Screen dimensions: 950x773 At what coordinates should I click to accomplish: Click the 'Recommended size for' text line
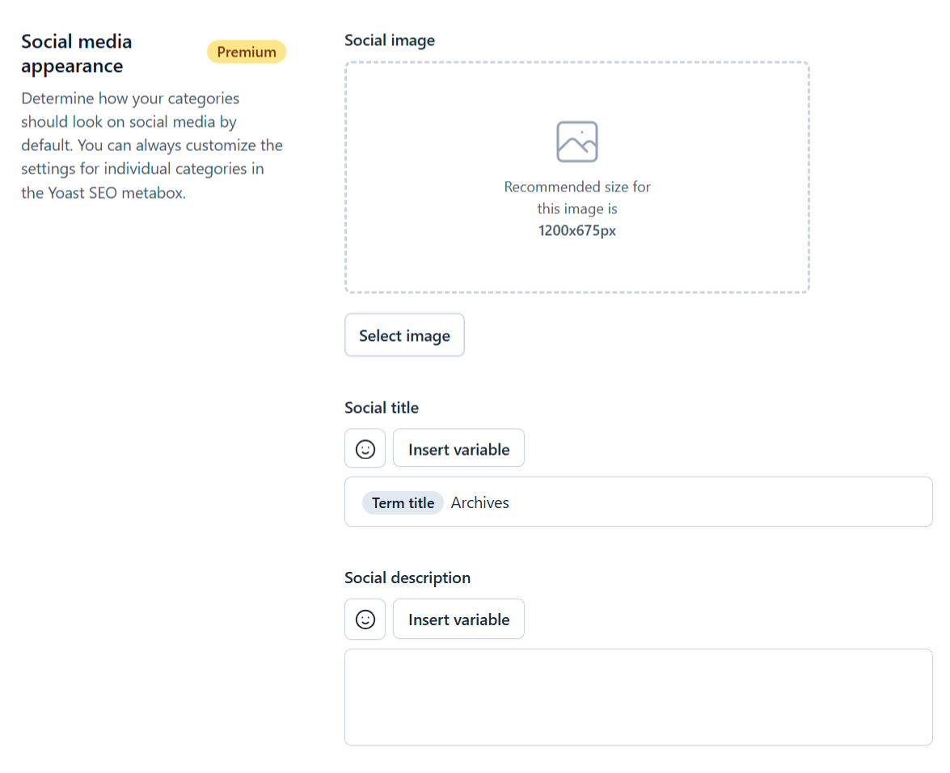pyautogui.click(x=577, y=187)
